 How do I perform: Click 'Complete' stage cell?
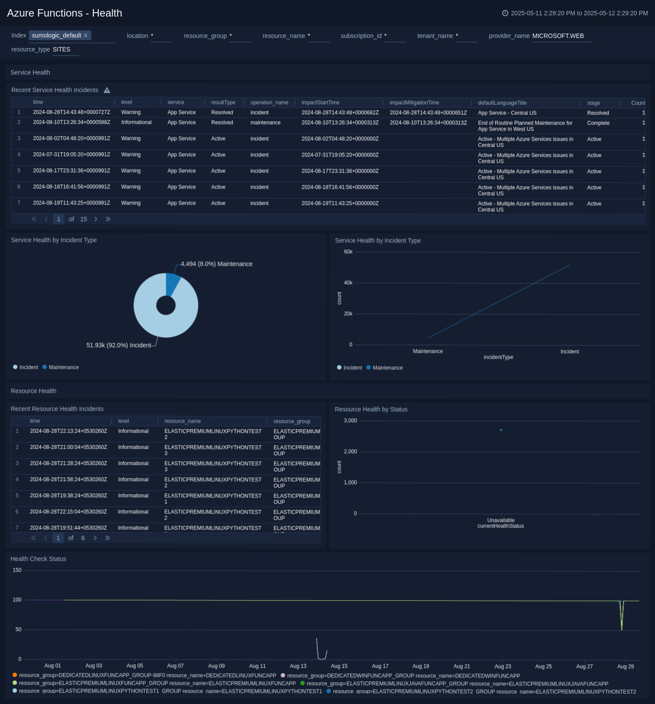[598, 123]
